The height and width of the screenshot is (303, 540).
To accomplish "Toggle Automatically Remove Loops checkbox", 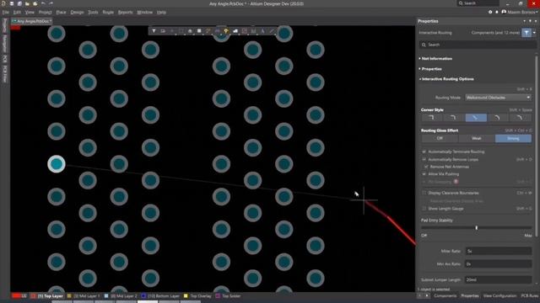I will point(424,159).
